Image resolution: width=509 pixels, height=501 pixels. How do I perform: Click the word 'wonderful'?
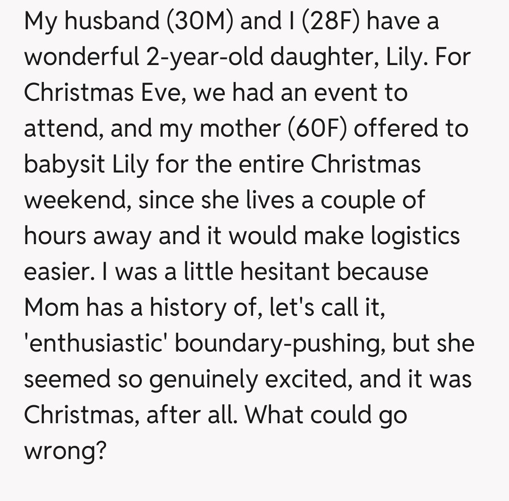point(81,57)
